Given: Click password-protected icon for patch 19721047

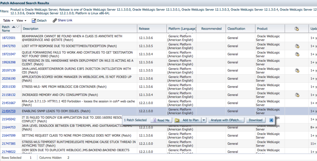Looking at the screenshot, I should (x=297, y=54).
